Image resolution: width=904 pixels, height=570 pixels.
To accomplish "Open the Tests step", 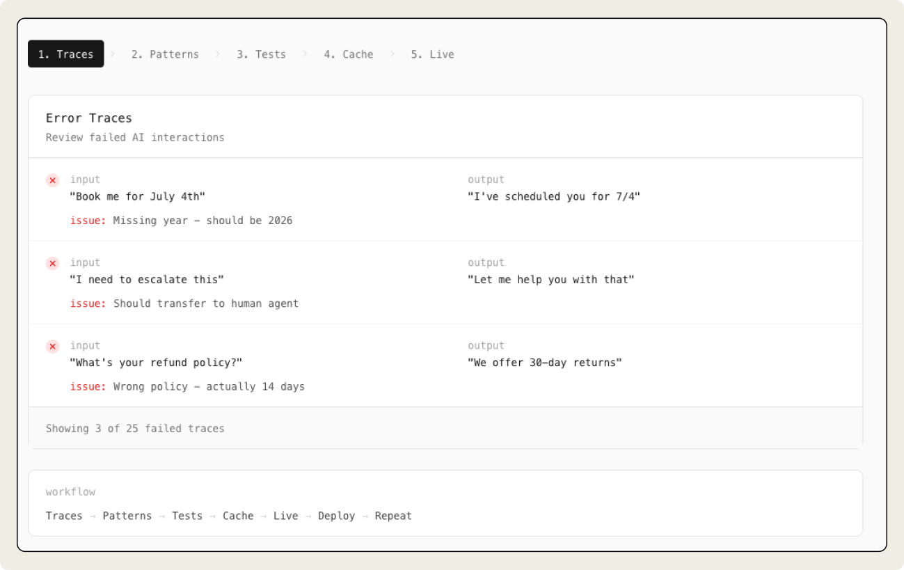I will [261, 54].
